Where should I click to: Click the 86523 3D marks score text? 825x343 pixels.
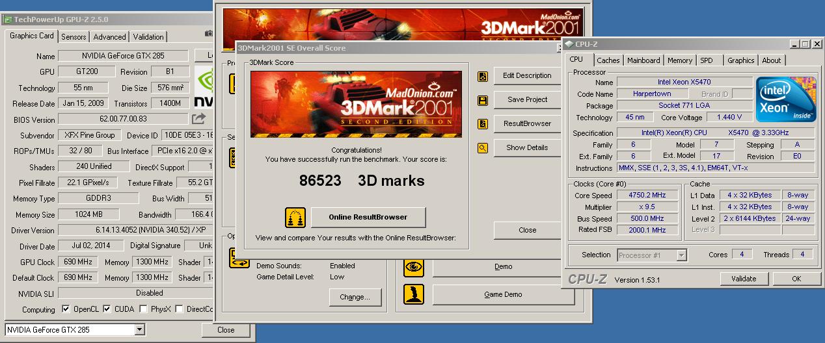pyautogui.click(x=362, y=181)
